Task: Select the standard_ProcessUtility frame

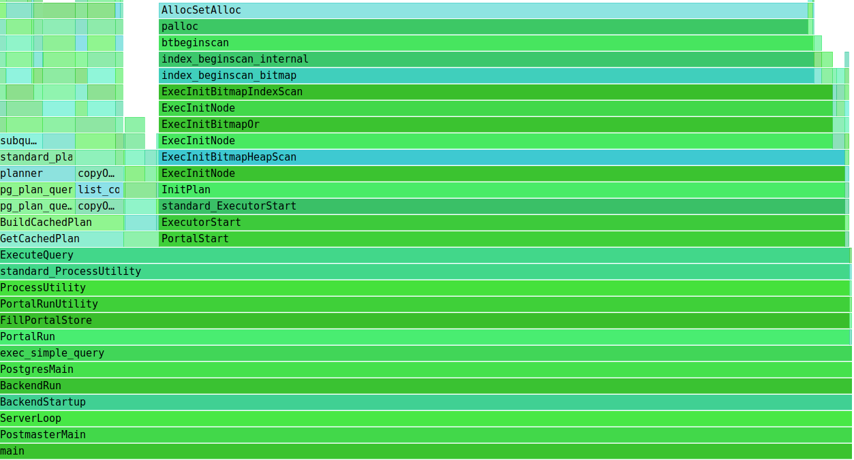Action: tap(425, 272)
